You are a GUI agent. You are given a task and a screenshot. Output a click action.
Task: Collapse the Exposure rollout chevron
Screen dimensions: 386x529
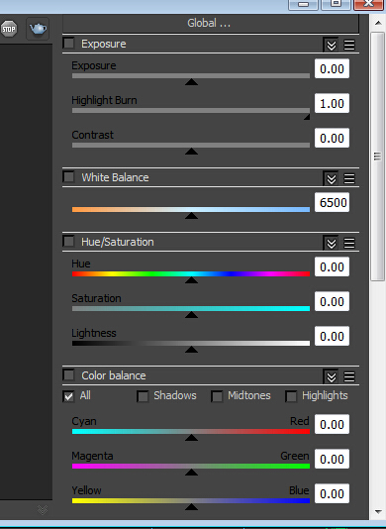[331, 45]
